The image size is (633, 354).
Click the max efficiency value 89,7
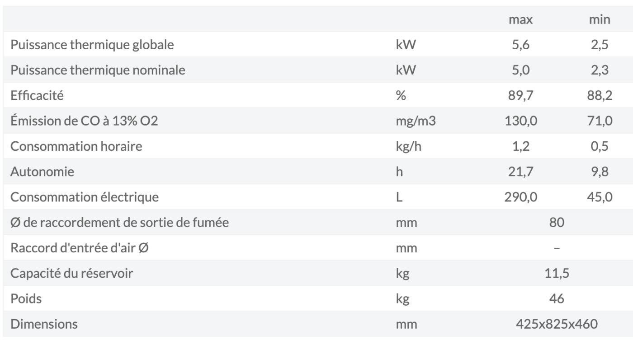click(x=520, y=95)
